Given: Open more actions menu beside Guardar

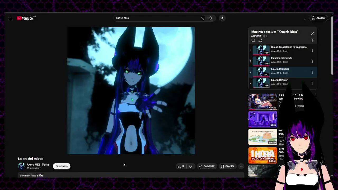Looking at the screenshot, I should coord(241,166).
